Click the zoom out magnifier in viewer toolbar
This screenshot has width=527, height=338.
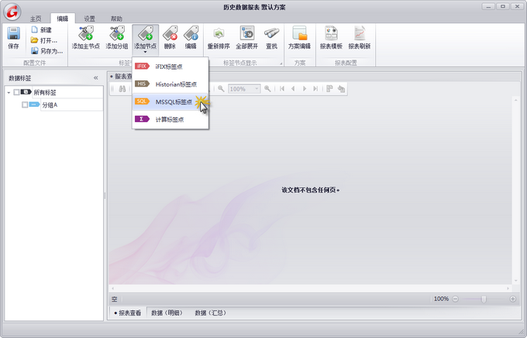tap(221, 89)
